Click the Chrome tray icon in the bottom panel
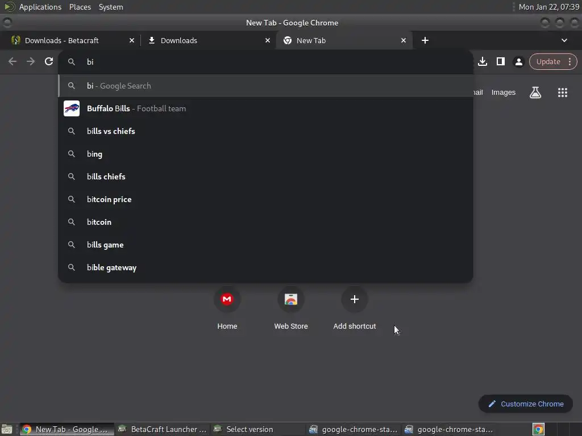 (538, 429)
